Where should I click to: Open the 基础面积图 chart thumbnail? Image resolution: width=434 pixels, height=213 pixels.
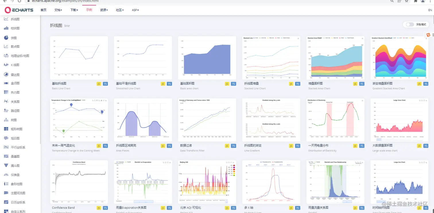click(x=207, y=58)
